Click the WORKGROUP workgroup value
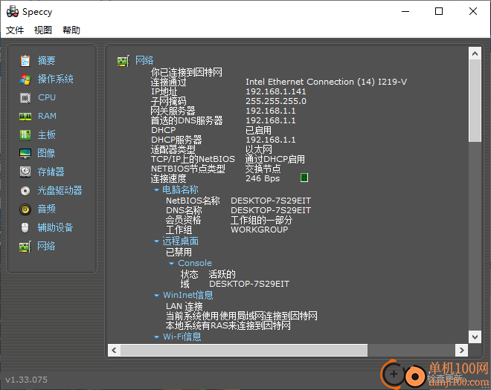This screenshot has height=390, width=491. (260, 230)
